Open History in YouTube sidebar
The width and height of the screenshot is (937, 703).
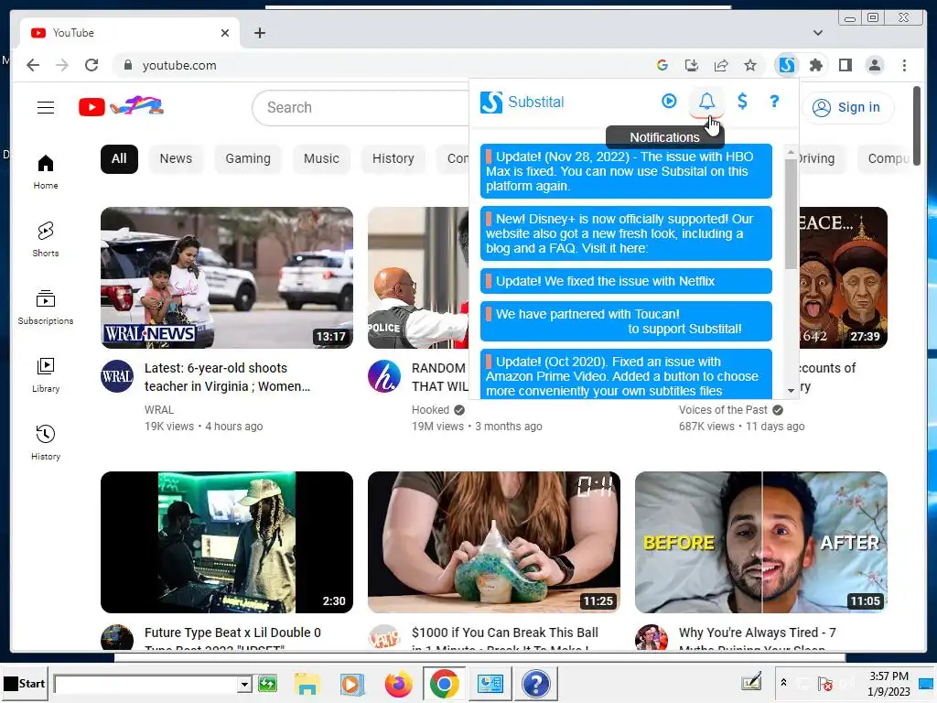[46, 442]
